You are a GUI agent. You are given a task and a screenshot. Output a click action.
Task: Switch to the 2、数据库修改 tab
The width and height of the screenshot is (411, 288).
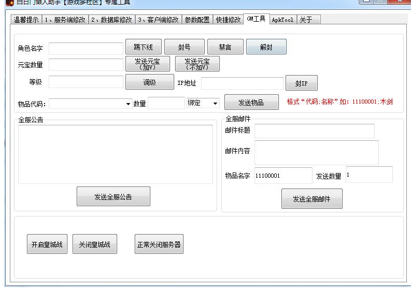(x=111, y=20)
